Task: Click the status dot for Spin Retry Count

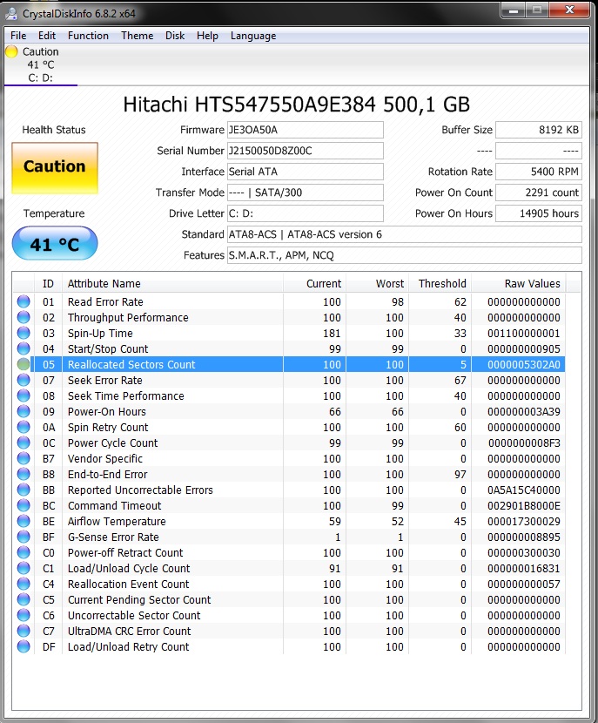Action: (x=24, y=427)
